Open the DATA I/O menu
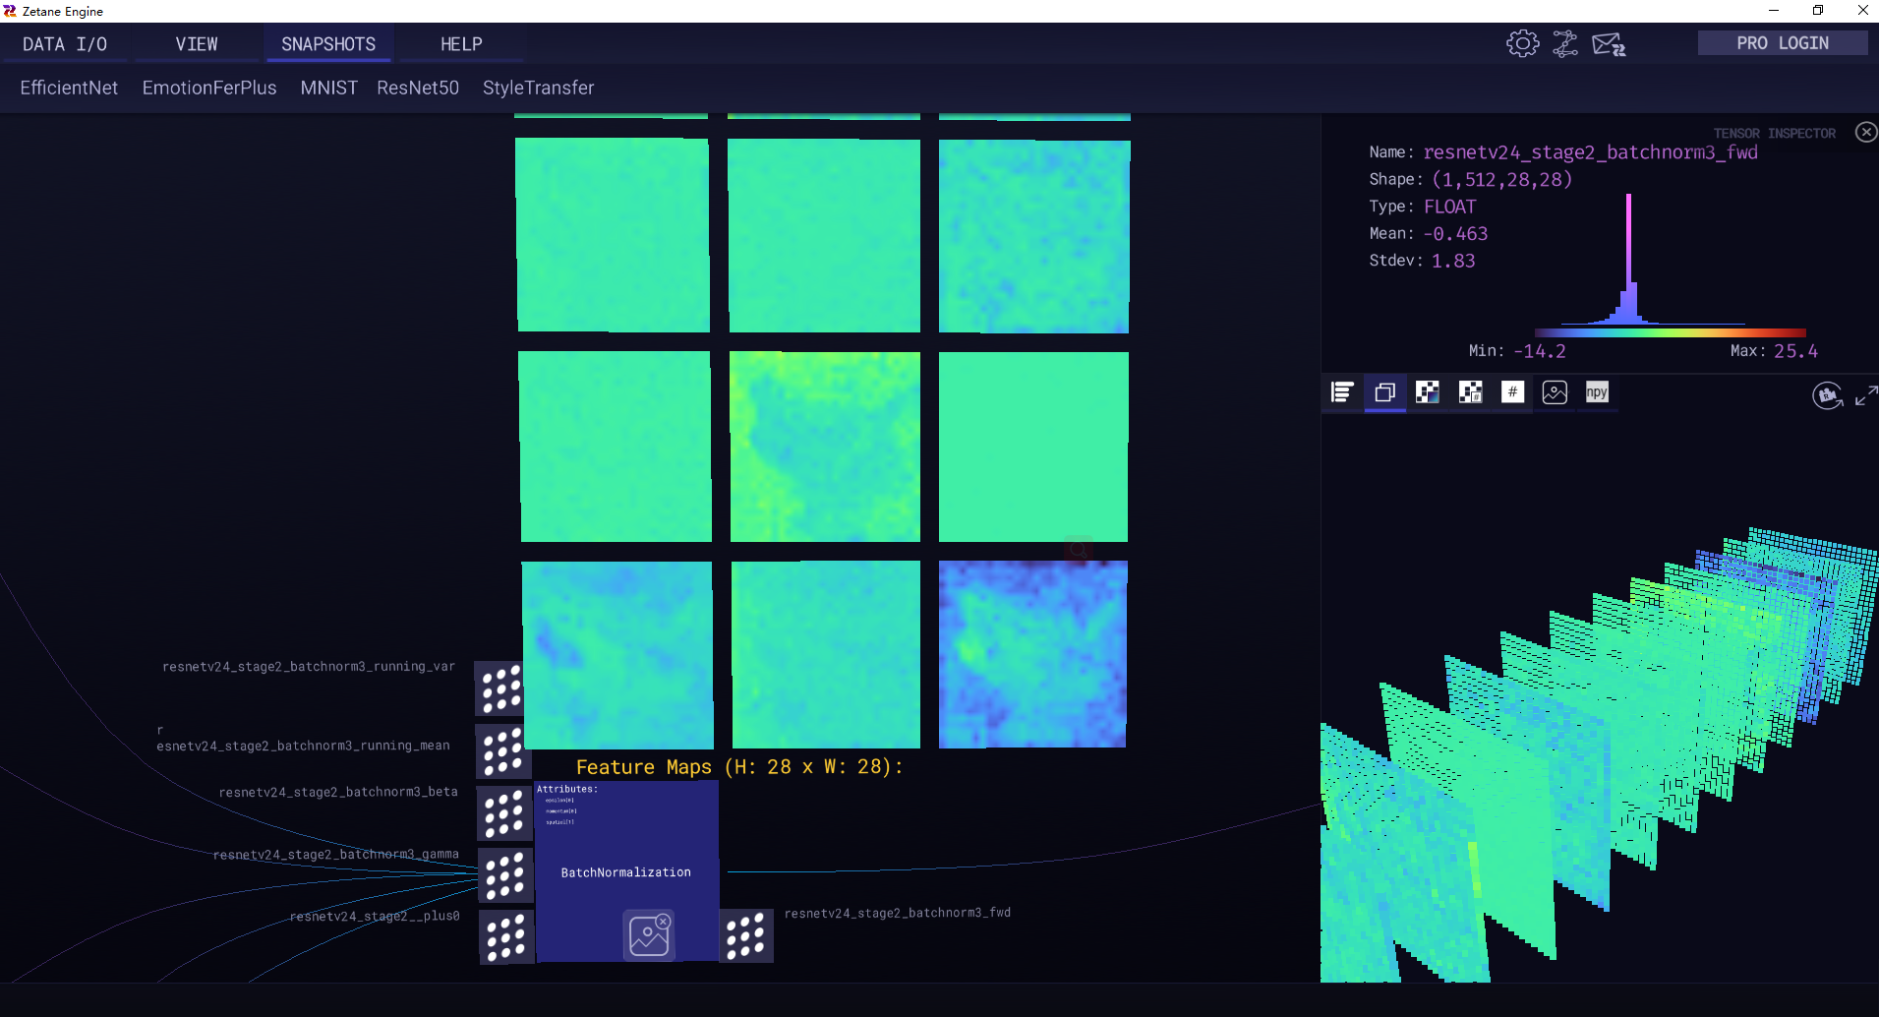The width and height of the screenshot is (1879, 1017). (65, 43)
